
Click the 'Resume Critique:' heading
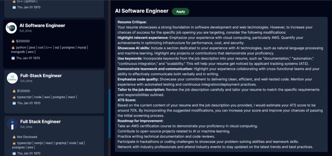[132, 22]
